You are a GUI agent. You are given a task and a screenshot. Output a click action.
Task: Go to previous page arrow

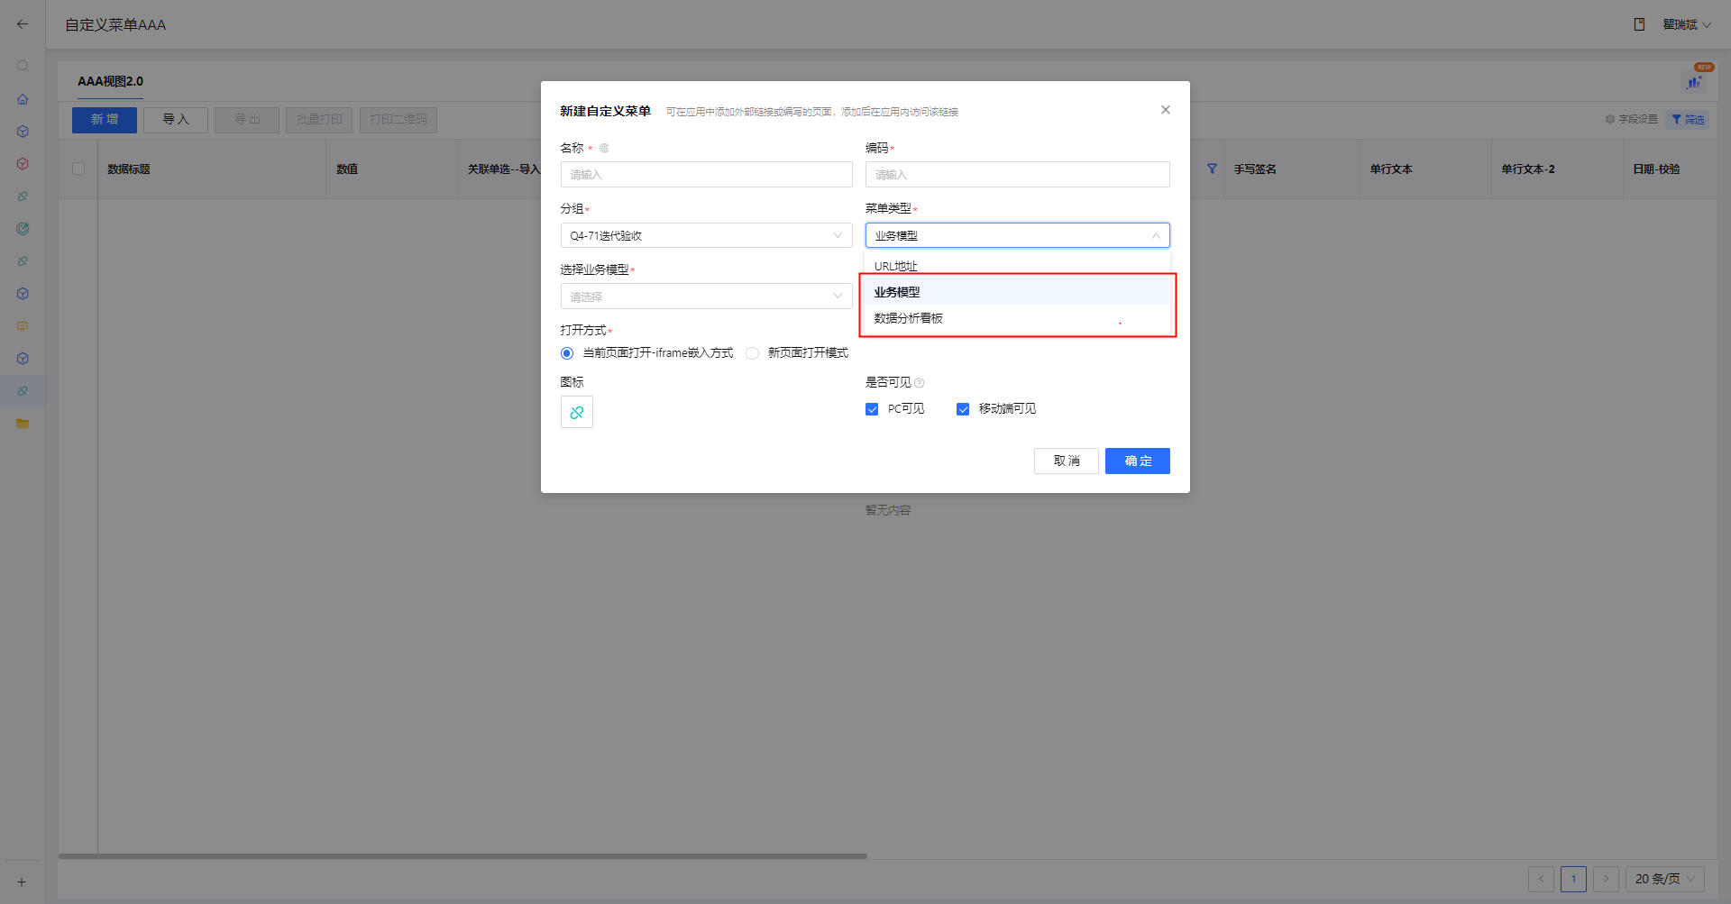pos(1541,879)
